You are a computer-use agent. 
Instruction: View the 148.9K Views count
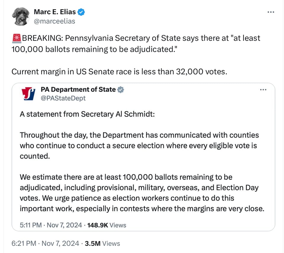pos(107,225)
